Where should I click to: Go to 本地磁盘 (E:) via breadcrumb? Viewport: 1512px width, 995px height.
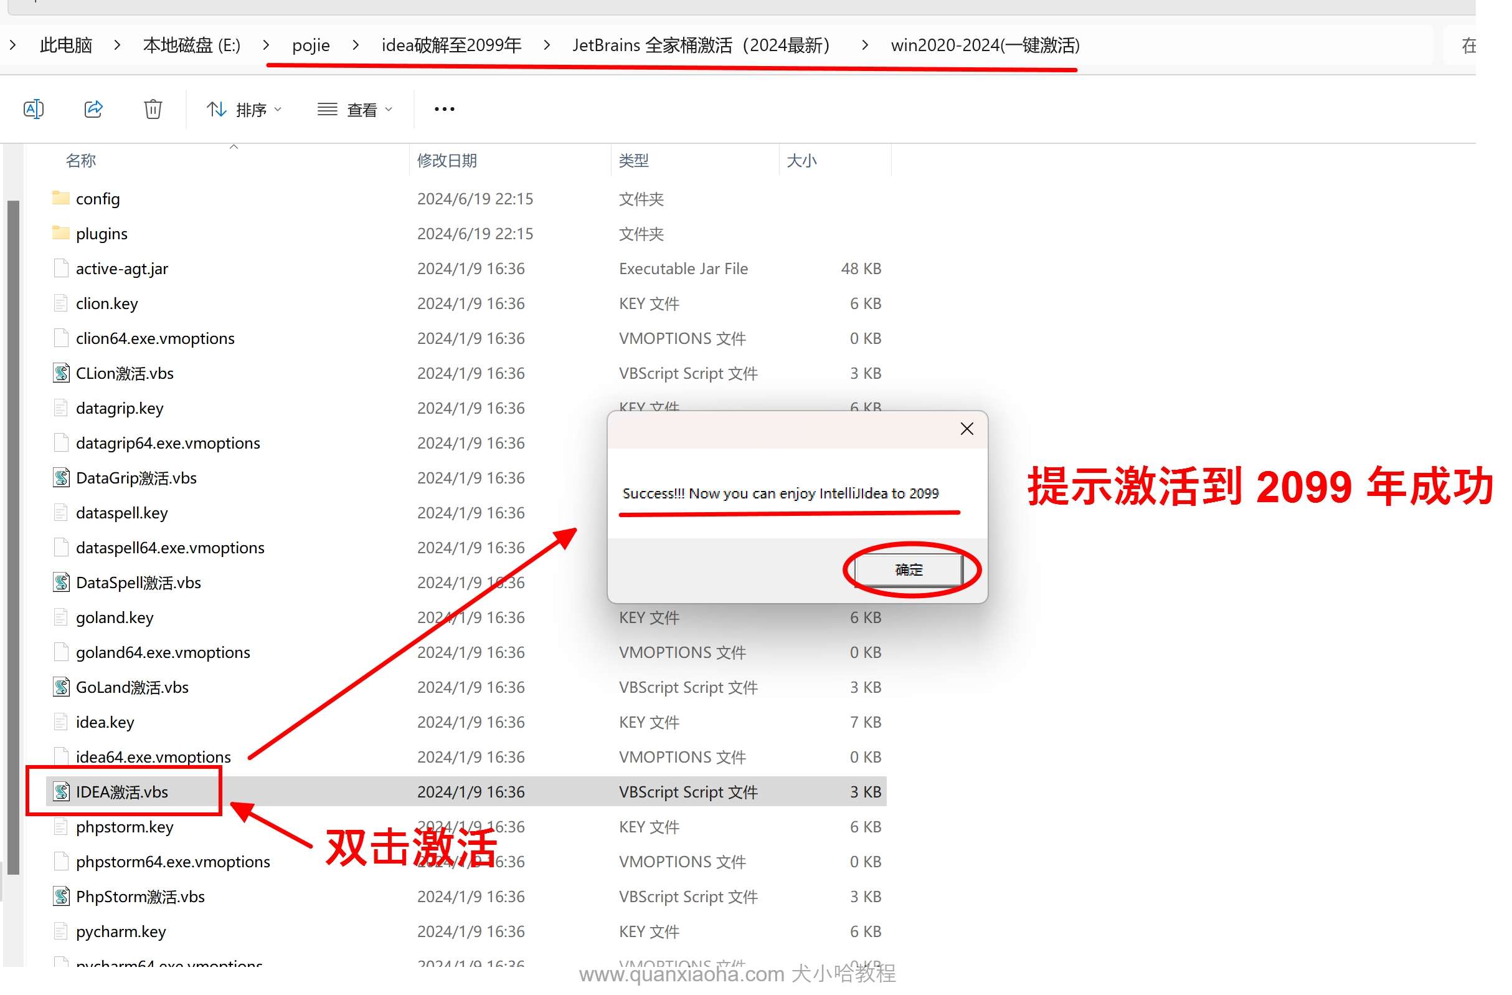[191, 45]
